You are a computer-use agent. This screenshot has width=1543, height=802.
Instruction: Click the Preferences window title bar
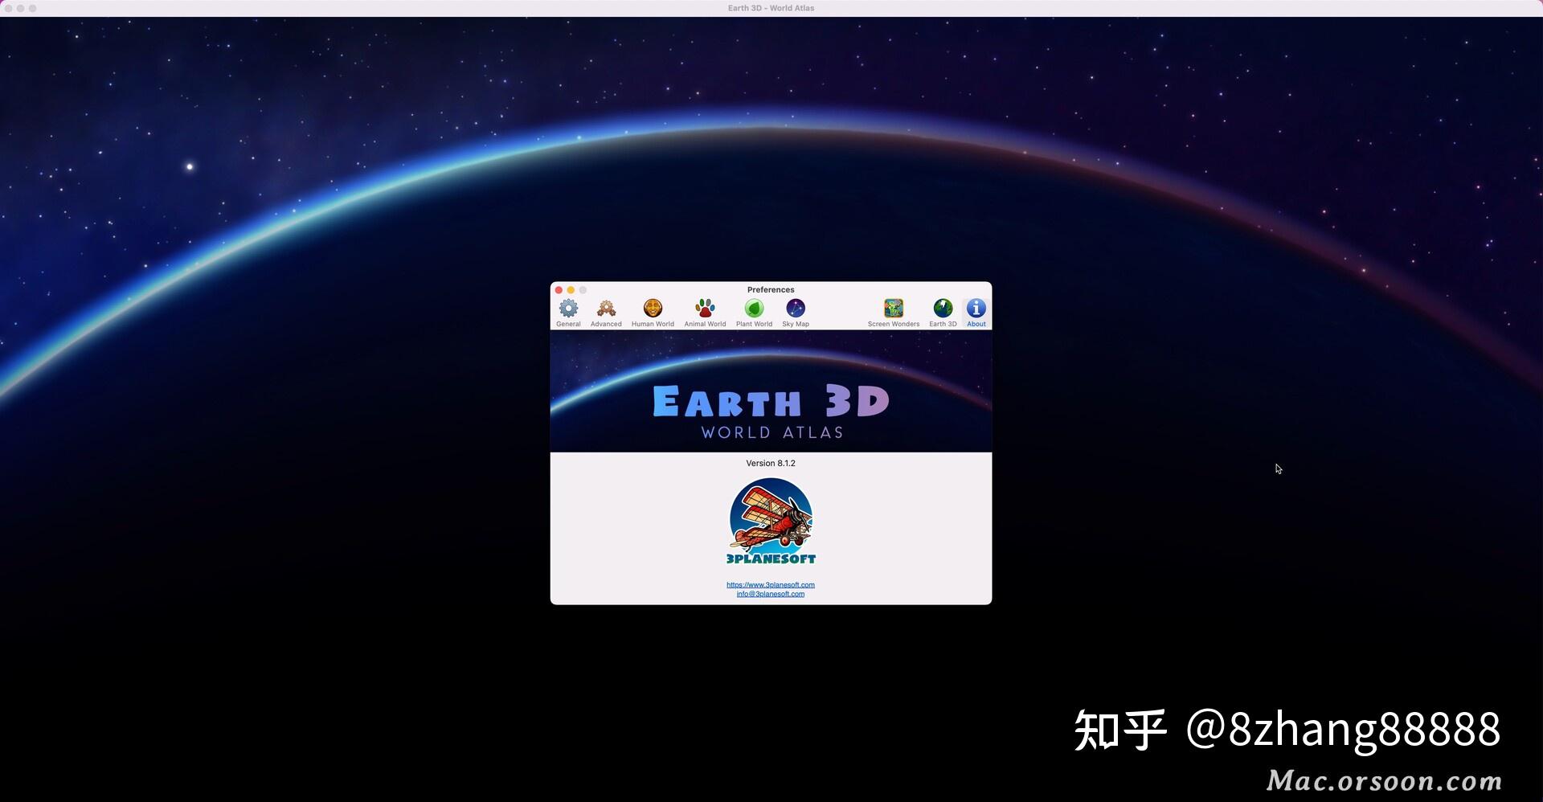[x=770, y=289]
